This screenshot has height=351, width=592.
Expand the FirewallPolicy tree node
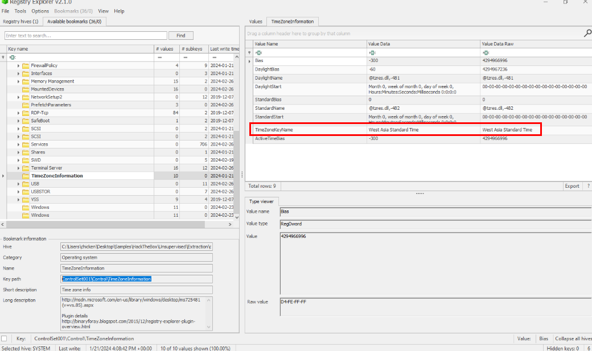point(18,65)
